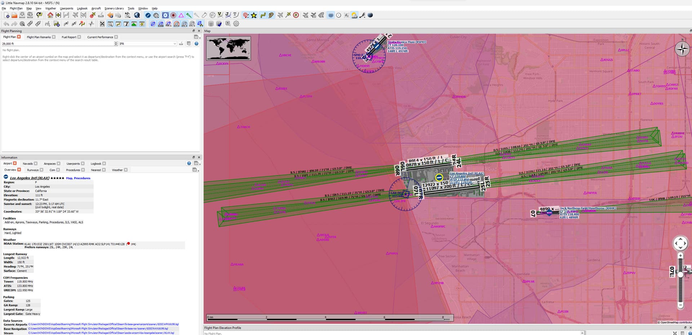Screen dimensions: 692x335
Task: Open a flight plan using the folder icon
Action: pyautogui.click(x=14, y=15)
